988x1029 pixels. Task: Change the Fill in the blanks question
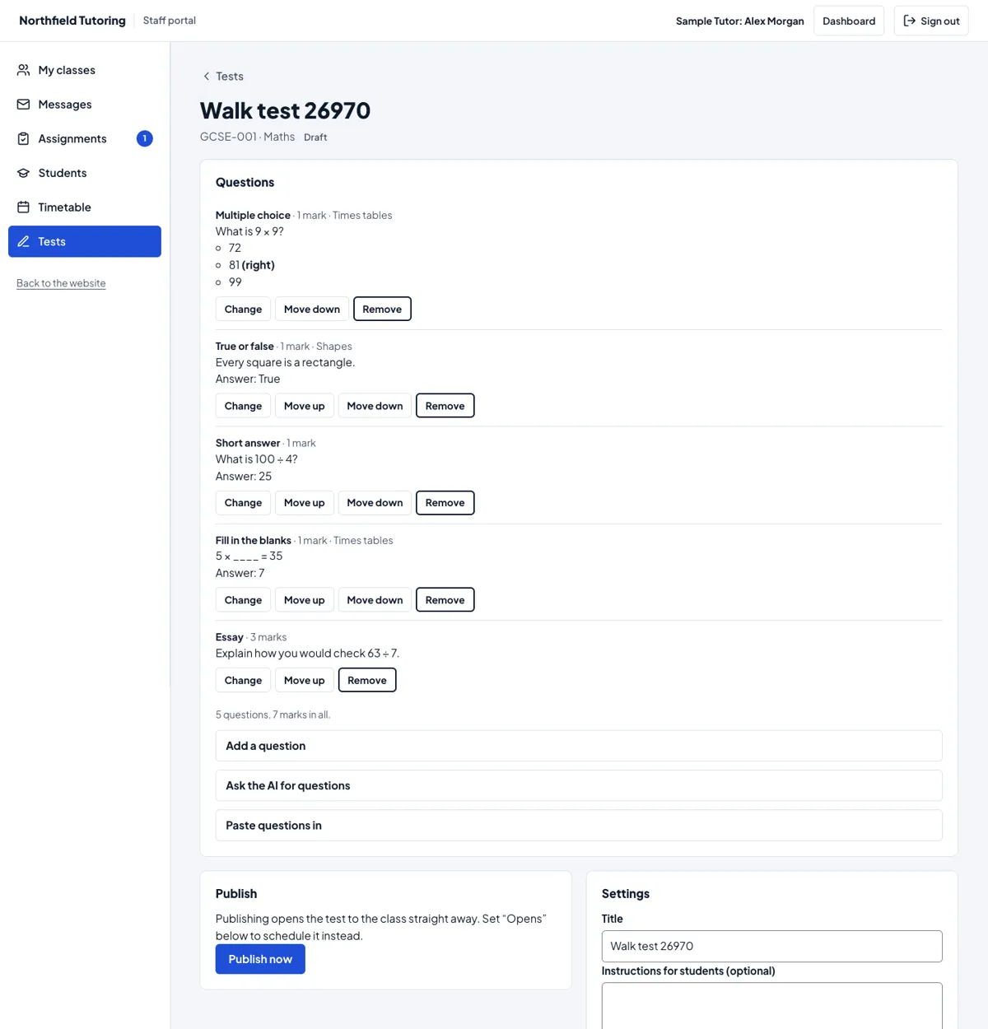click(243, 600)
